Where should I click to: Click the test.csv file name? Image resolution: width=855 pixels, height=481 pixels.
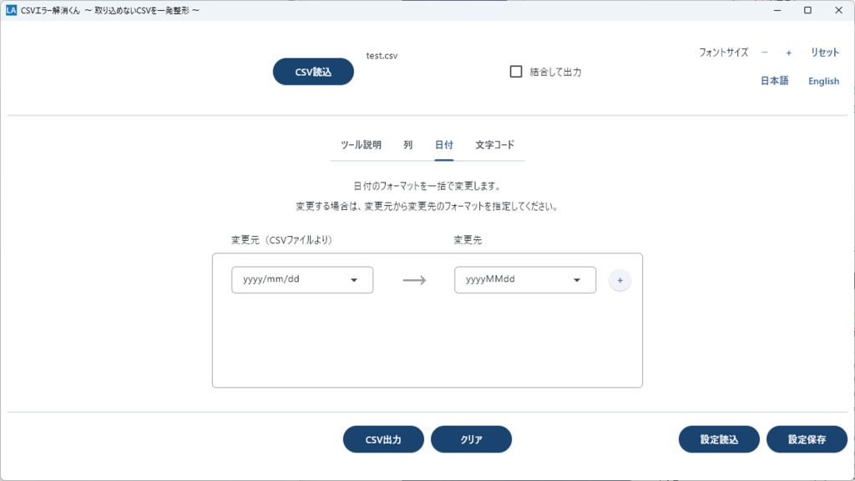(x=382, y=56)
